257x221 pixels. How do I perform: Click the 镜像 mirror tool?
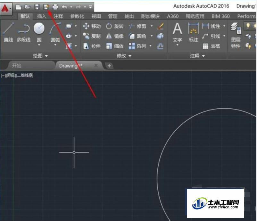click(115, 36)
